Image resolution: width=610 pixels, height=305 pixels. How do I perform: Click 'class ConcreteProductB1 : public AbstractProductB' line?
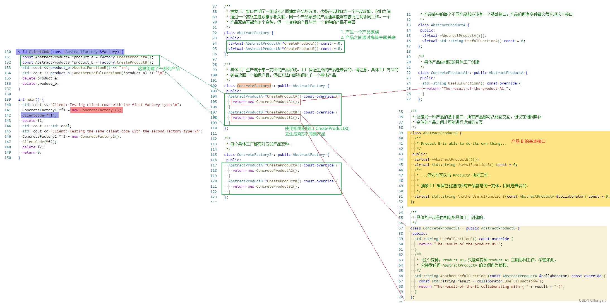[x=465, y=228]
